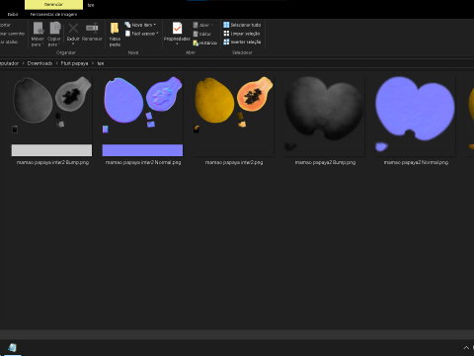This screenshot has width=474, height=356.
Task: Open the pinned app in the taskbar
Action: [12, 348]
